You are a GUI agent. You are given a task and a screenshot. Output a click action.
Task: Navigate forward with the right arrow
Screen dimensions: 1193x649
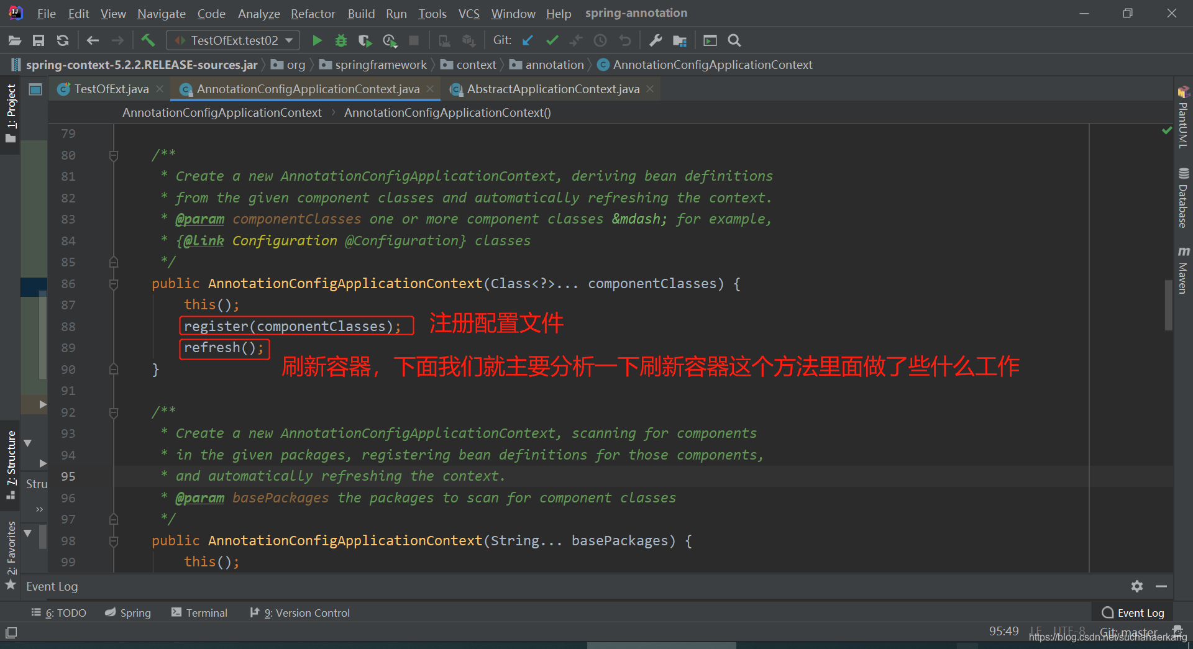coord(117,40)
